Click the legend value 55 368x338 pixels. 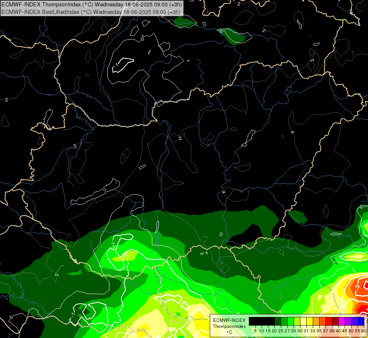click(x=358, y=331)
